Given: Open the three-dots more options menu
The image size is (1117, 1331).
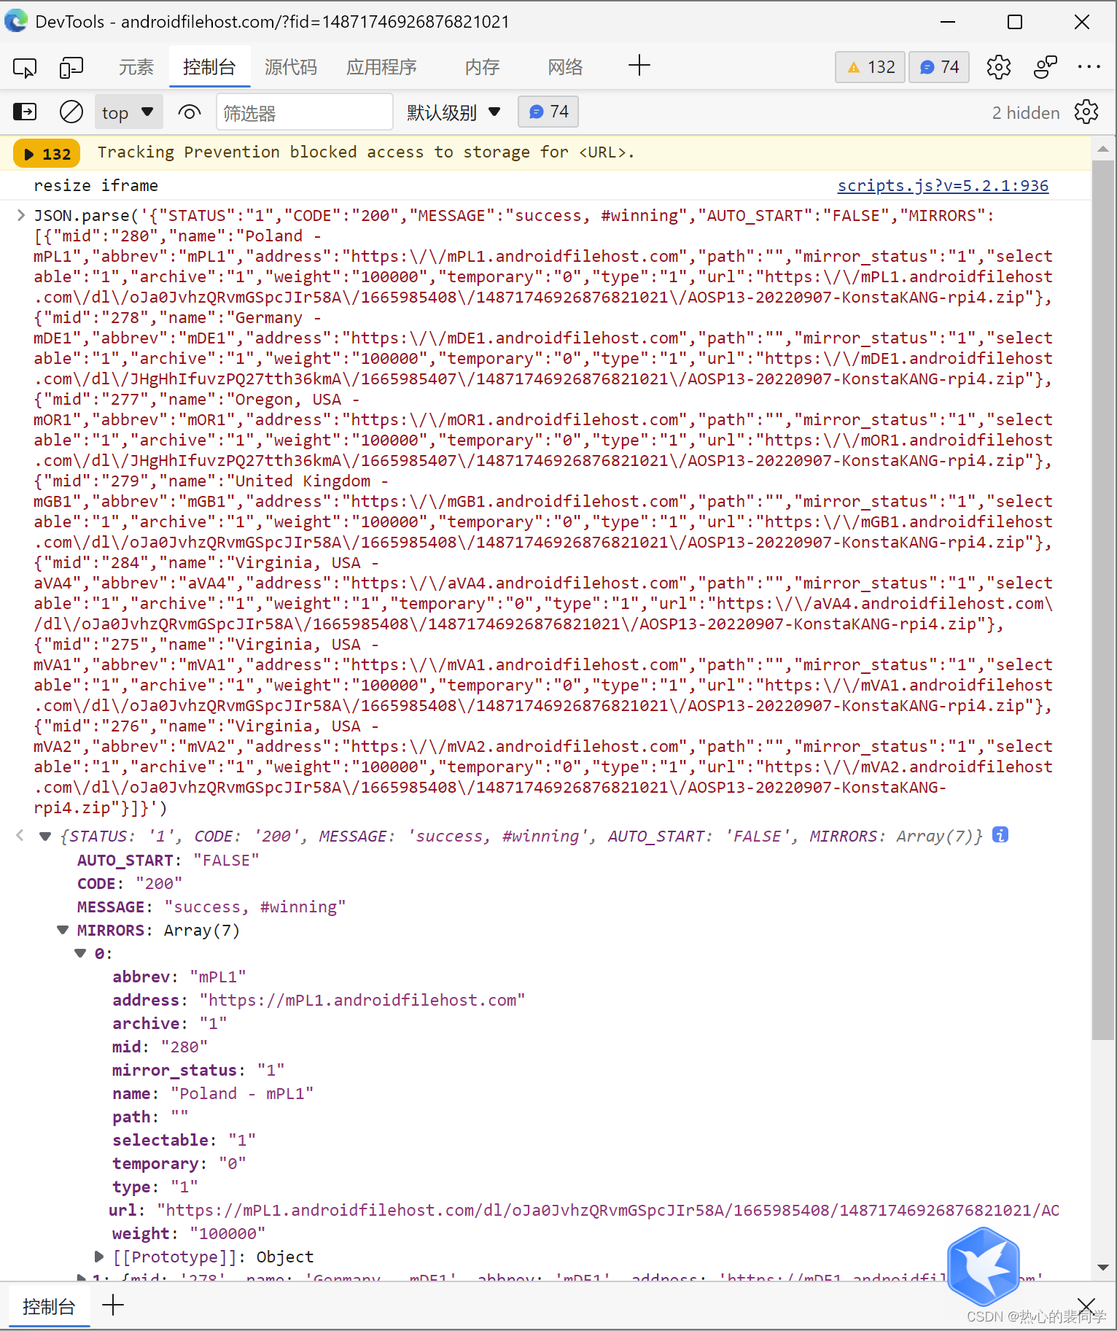Looking at the screenshot, I should [1089, 67].
